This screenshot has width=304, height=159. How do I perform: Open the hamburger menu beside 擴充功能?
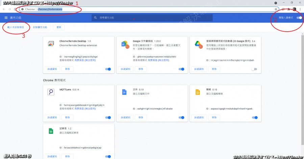tap(6, 17)
